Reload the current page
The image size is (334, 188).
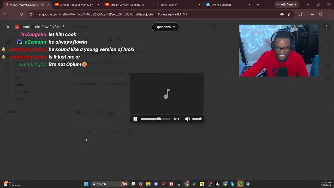pyautogui.click(x=21, y=14)
